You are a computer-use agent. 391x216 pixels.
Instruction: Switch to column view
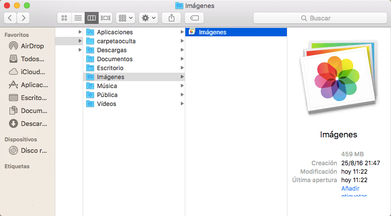point(92,18)
